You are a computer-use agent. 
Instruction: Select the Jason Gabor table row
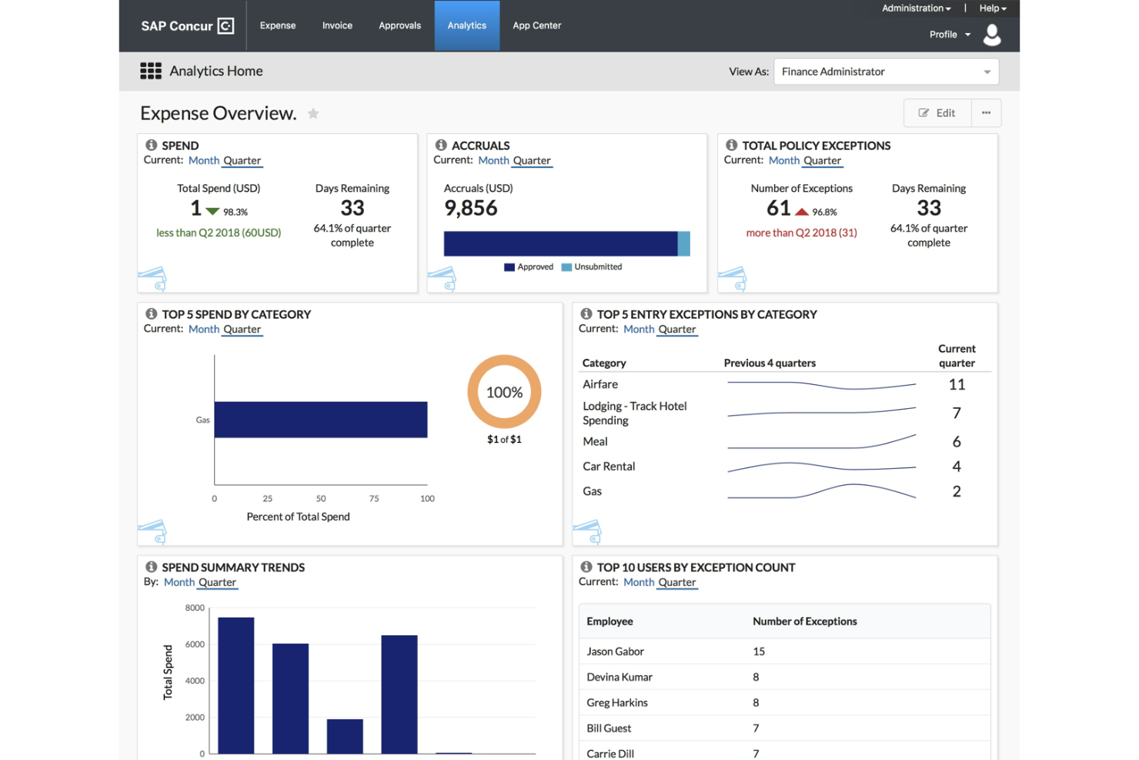(784, 651)
